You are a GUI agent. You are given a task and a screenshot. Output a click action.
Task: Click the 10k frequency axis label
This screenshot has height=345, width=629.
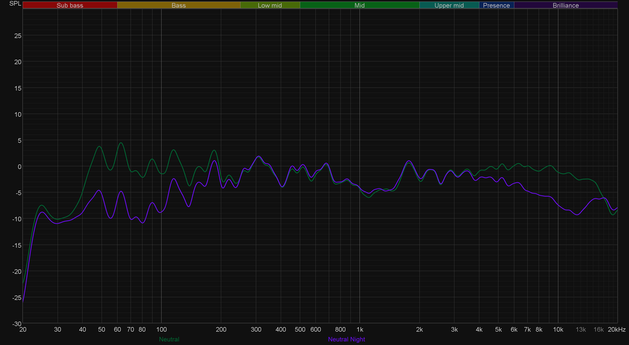(x=558, y=329)
